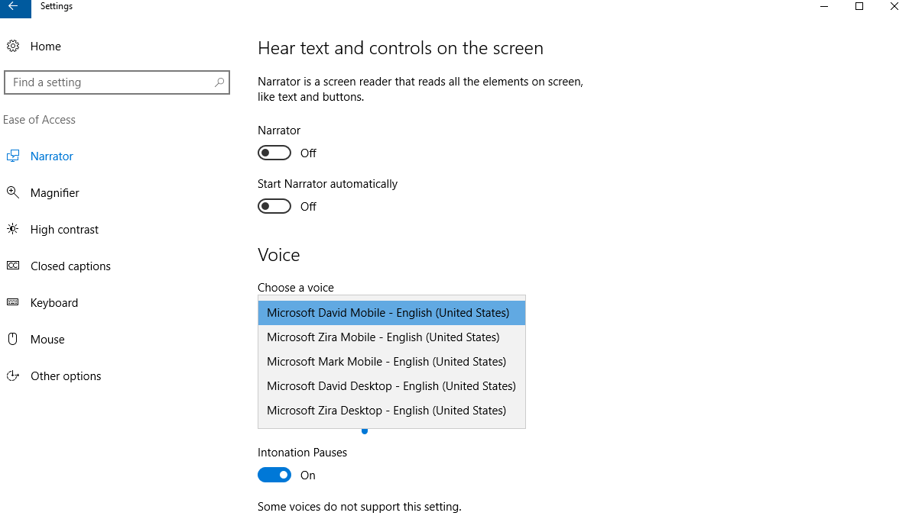This screenshot has width=909, height=519.
Task: Enable Start Narrator automatically toggle
Action: click(x=274, y=207)
